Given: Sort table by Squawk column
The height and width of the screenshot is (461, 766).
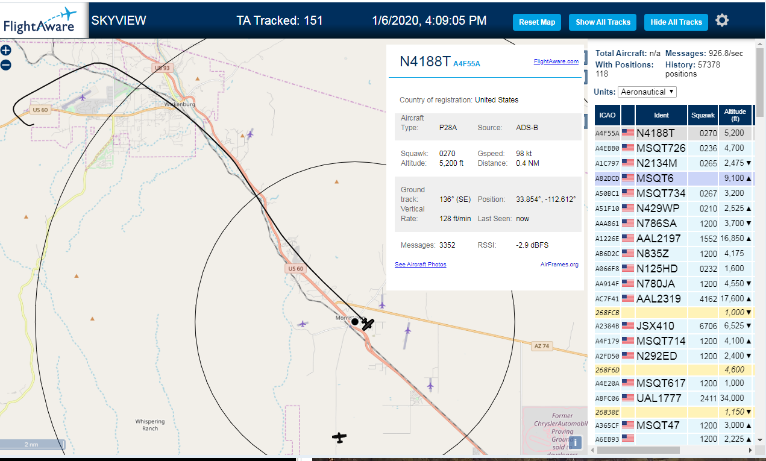Looking at the screenshot, I should point(703,115).
